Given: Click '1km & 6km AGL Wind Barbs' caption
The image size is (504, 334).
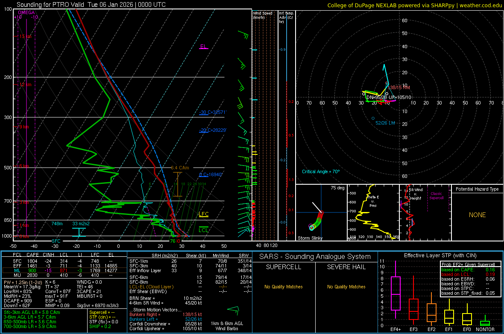Looking at the screenshot, I should point(227,326).
